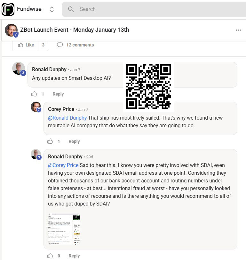Image resolution: width=246 pixels, height=260 pixels.
Task: Click the Jan 7 timestamp on Ronald's comment
Action: tap(75, 70)
